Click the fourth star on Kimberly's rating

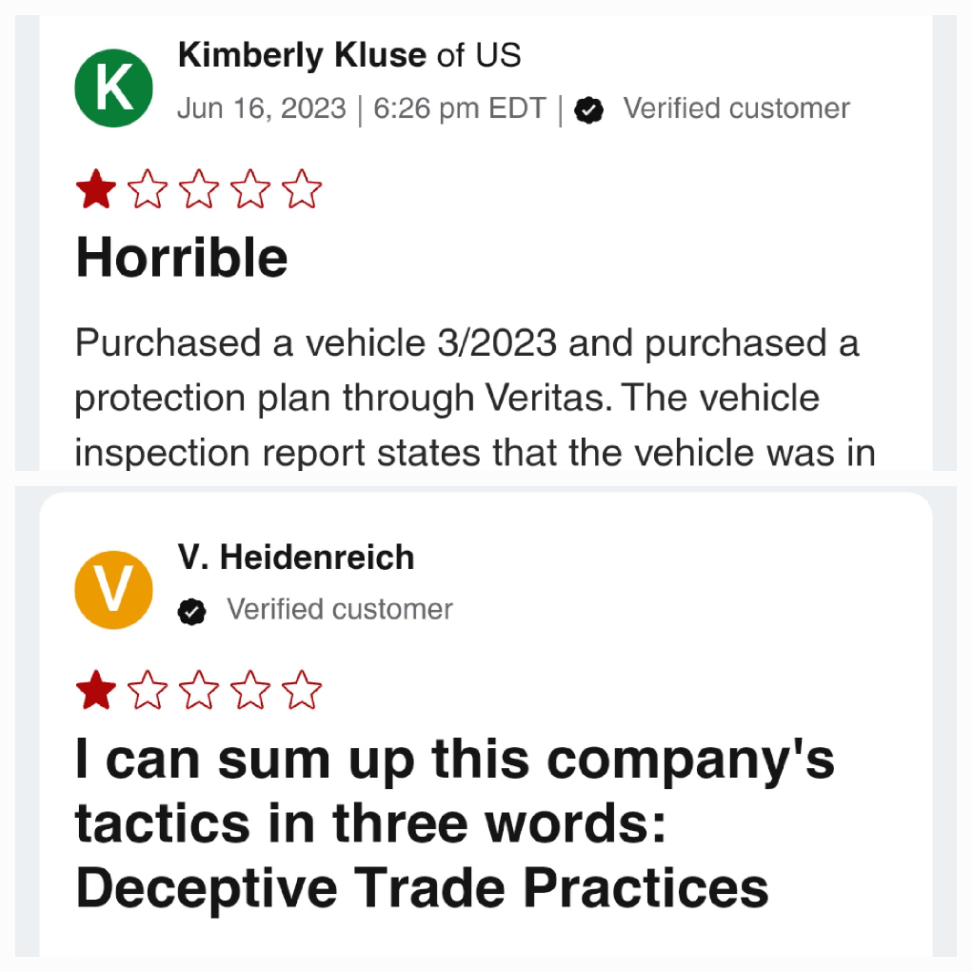pyautogui.click(x=250, y=189)
